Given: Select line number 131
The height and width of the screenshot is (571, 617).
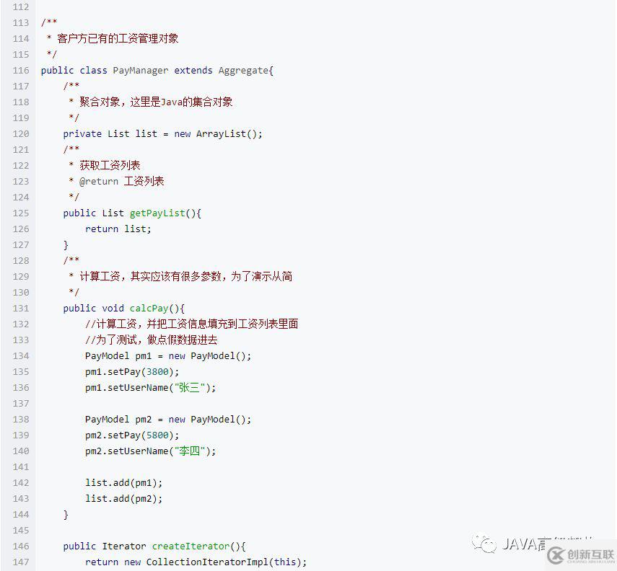Looking at the screenshot, I should coord(21,308).
